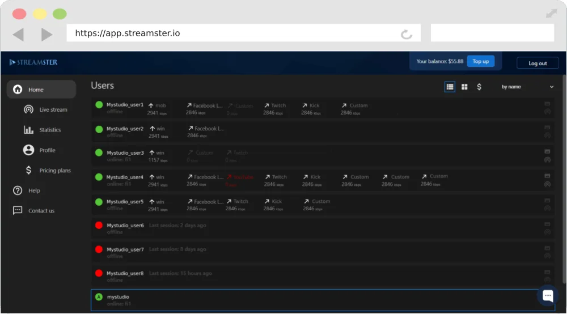Click preview icon on Mystudio_user1 row
The height and width of the screenshot is (314, 567).
(548, 104)
